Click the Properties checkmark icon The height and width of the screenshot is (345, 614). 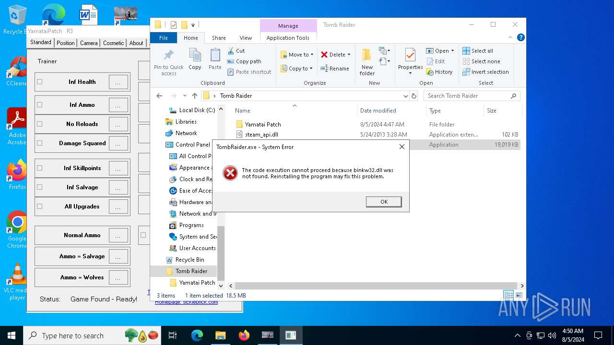click(410, 55)
